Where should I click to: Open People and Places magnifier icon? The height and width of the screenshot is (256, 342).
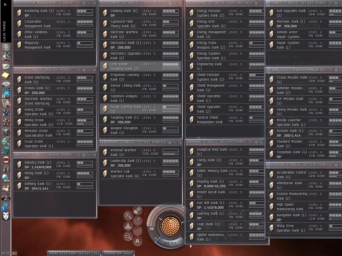point(6,57)
